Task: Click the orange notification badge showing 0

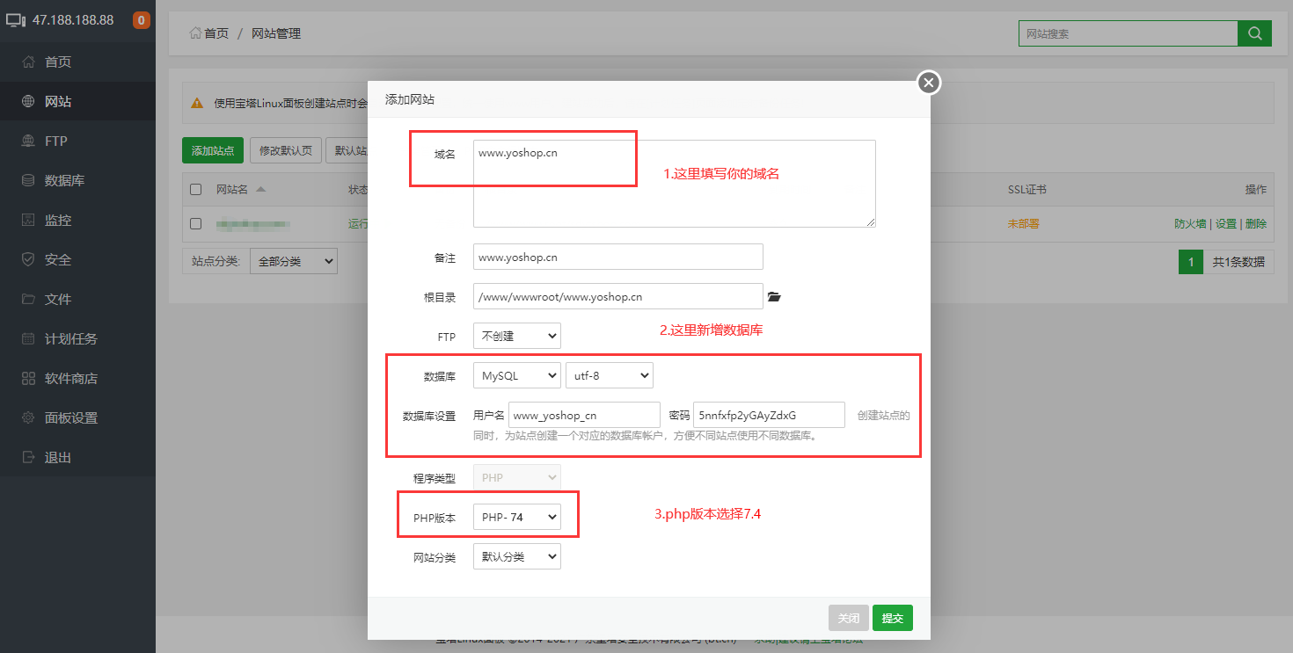Action: click(x=141, y=20)
